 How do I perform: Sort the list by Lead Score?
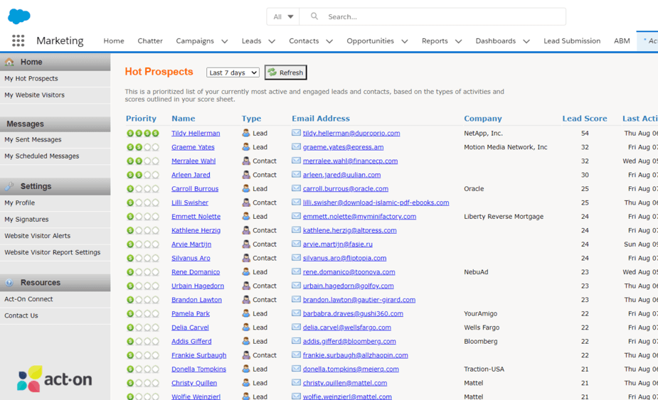click(584, 119)
